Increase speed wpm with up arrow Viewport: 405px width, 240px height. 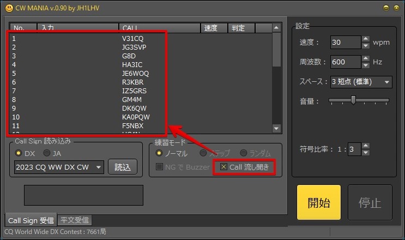coord(366,39)
